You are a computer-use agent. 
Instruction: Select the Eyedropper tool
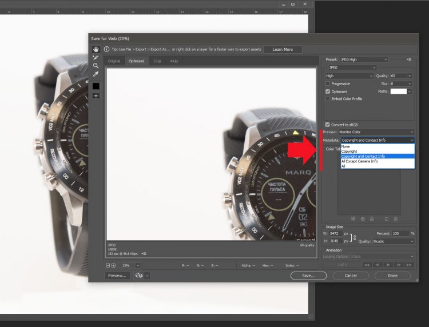pos(96,74)
